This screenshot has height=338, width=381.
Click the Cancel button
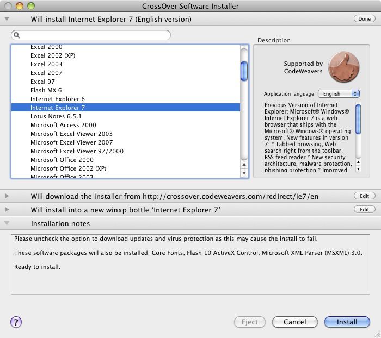(x=294, y=322)
